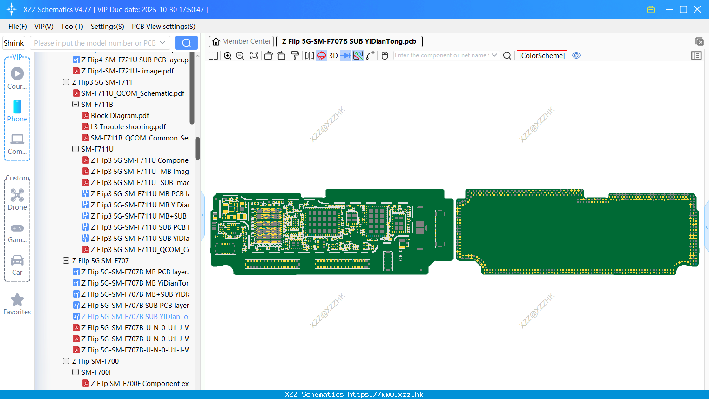Zoom in on the PCB view
This screenshot has width=709, height=399.
pos(228,55)
